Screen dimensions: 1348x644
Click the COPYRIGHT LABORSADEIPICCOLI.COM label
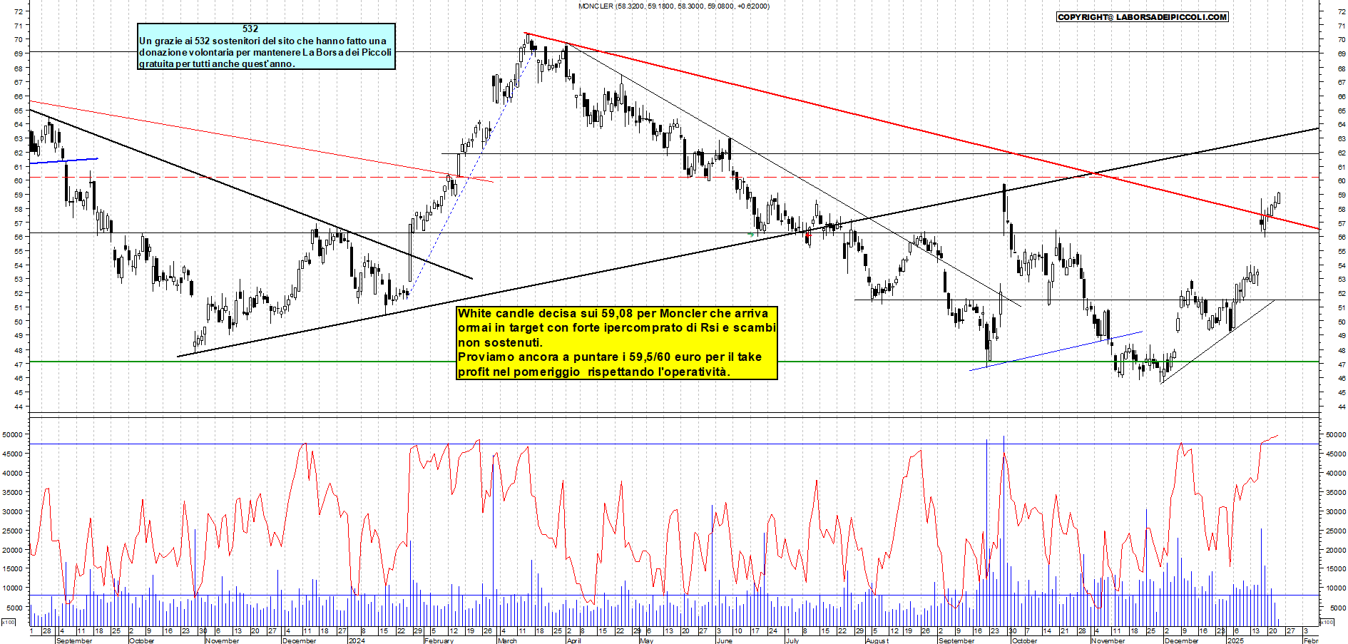[x=1142, y=16]
